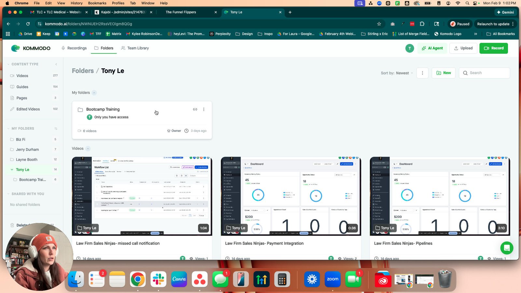Open the Bookmarks menu in menu bar
The height and width of the screenshot is (293, 521).
coord(97,3)
